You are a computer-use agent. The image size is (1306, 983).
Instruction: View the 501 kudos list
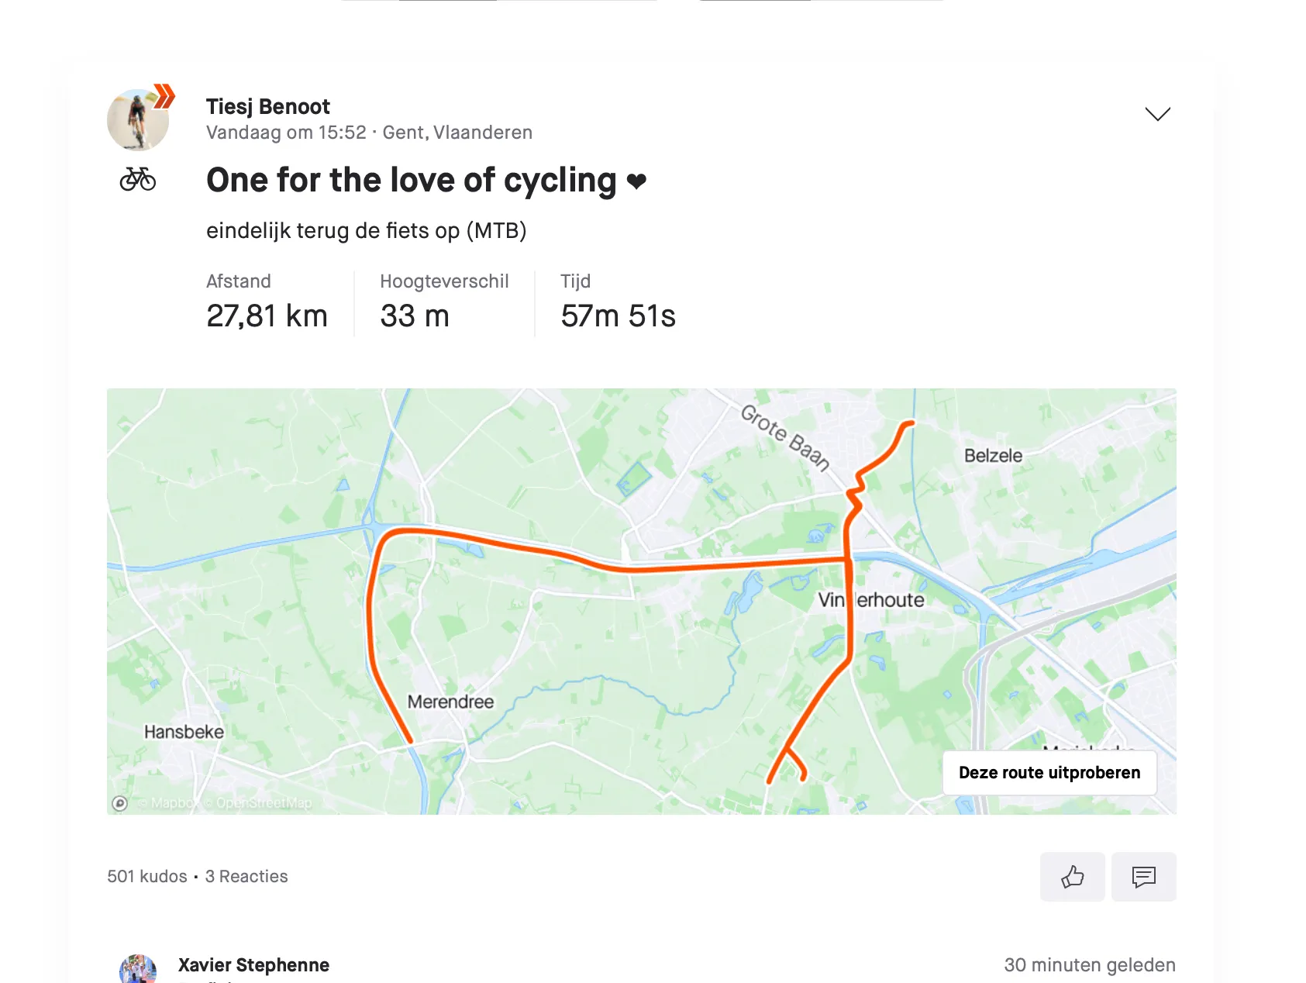pyautogui.click(x=146, y=876)
